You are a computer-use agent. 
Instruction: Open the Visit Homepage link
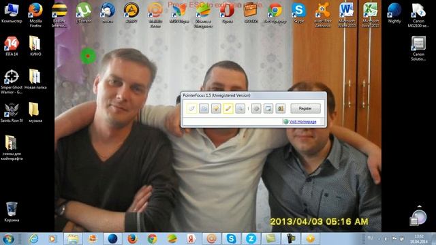click(302, 122)
